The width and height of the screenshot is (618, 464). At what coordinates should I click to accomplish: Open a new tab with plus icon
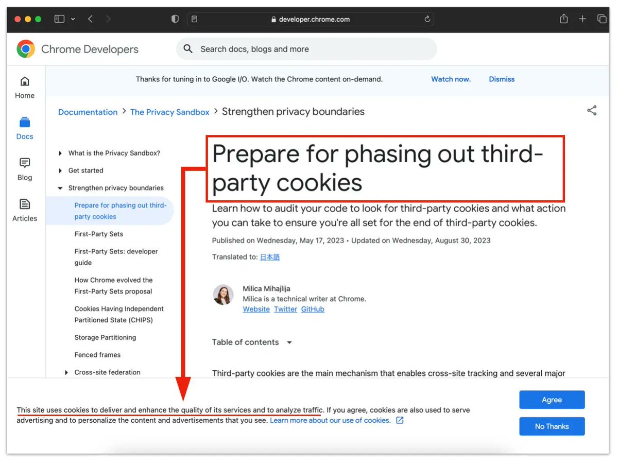point(582,19)
